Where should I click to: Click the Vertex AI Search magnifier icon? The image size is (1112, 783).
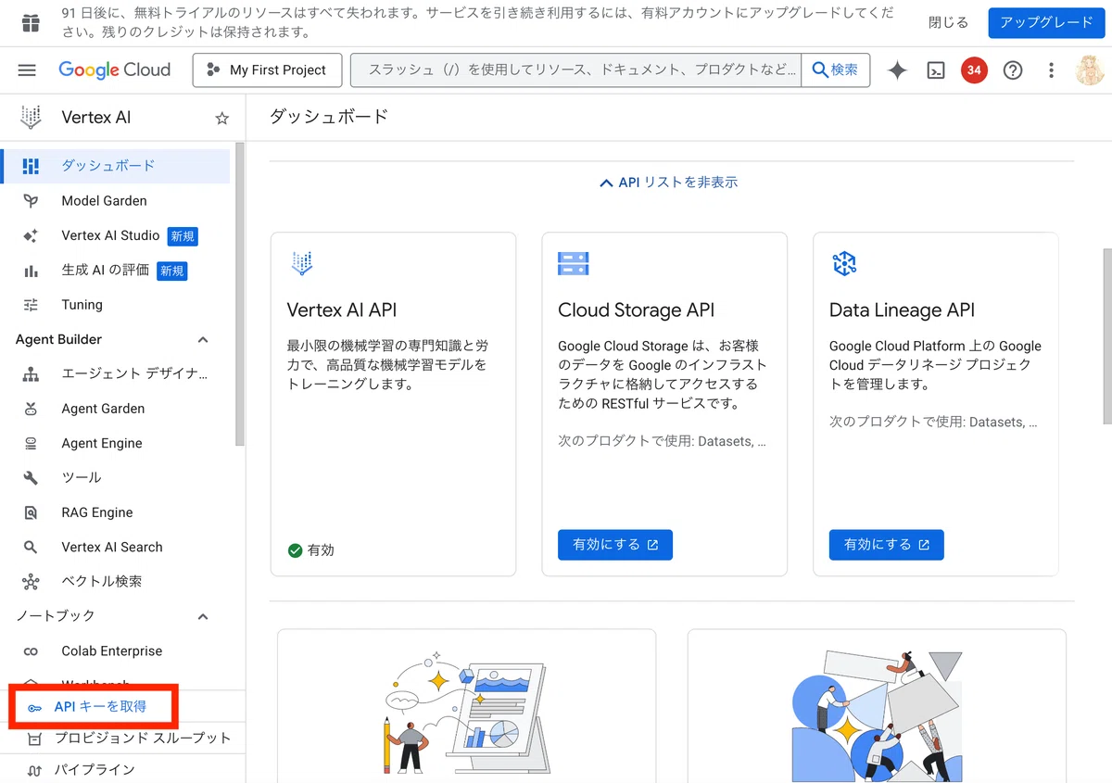click(x=31, y=548)
